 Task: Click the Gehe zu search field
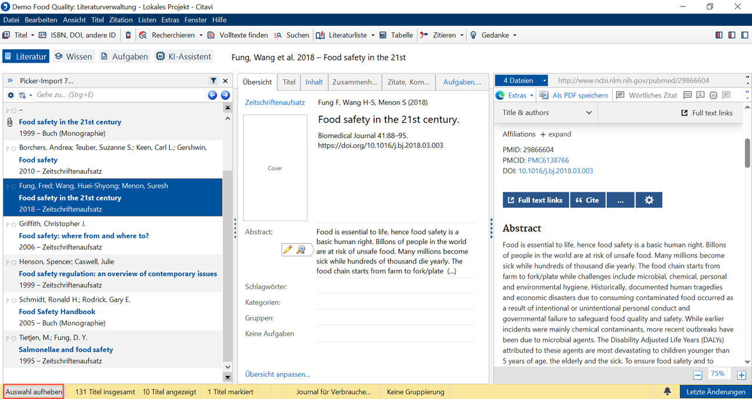117,95
